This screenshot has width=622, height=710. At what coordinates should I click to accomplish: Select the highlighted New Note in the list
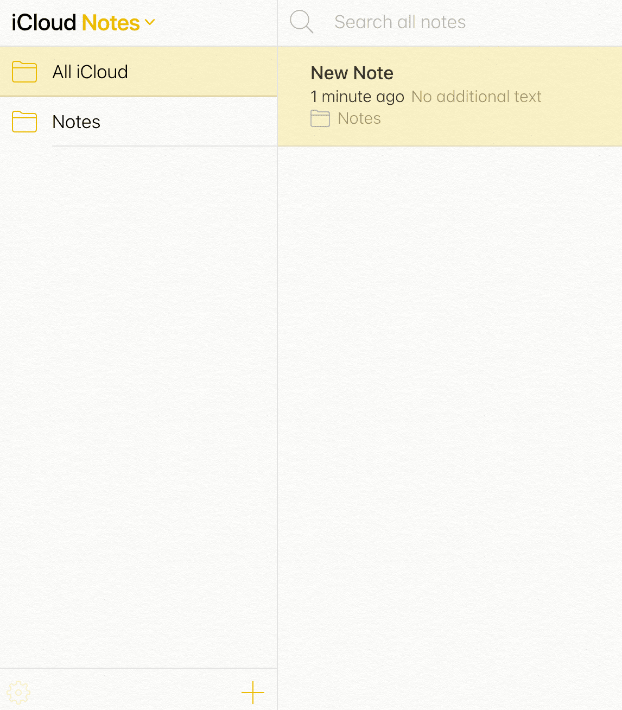point(449,96)
